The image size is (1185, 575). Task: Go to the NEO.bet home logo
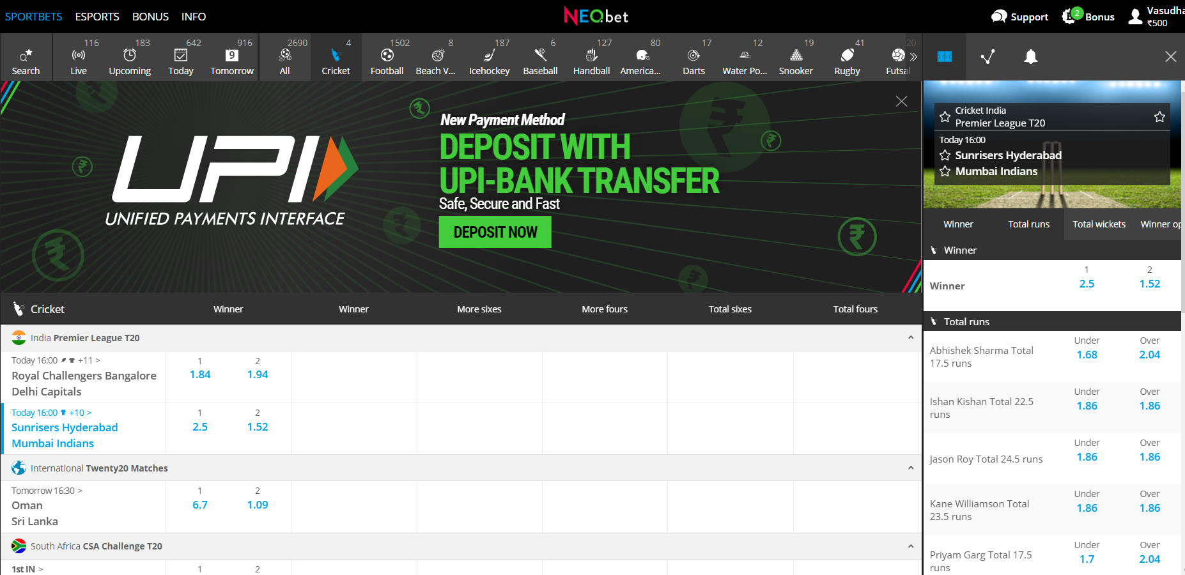pyautogui.click(x=596, y=16)
